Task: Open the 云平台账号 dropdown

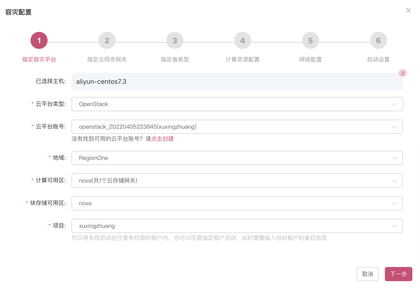Action: tap(394, 127)
